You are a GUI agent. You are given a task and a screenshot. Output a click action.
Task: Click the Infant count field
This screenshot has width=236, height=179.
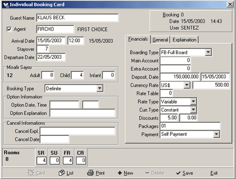click(x=109, y=75)
